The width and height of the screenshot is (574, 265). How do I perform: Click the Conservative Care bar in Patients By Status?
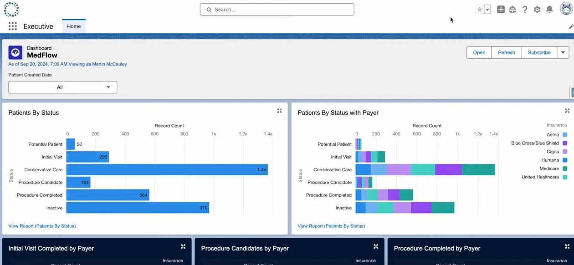point(167,170)
